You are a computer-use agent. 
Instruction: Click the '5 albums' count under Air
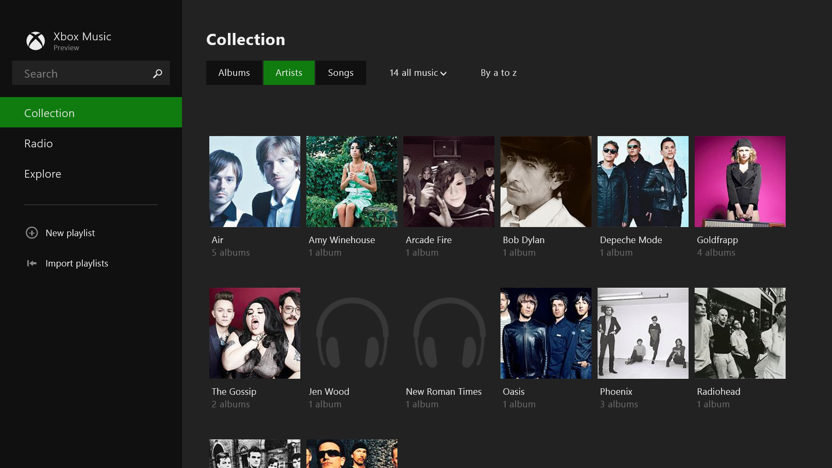pyautogui.click(x=231, y=252)
